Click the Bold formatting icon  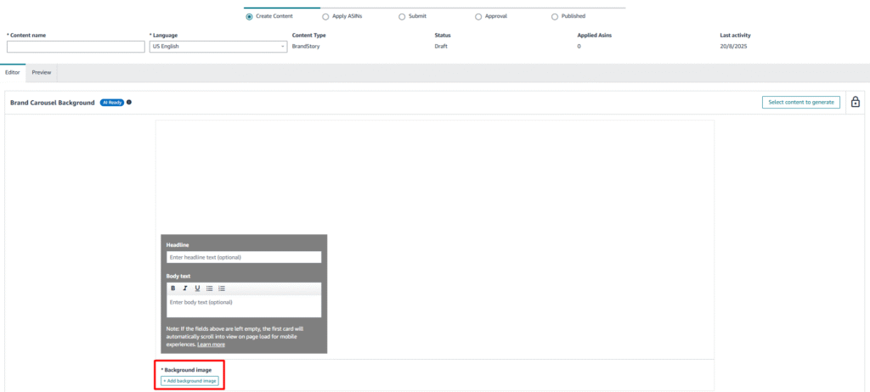(x=173, y=288)
